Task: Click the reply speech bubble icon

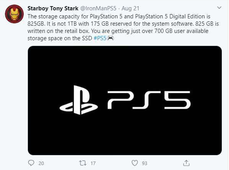Action: [31, 163]
